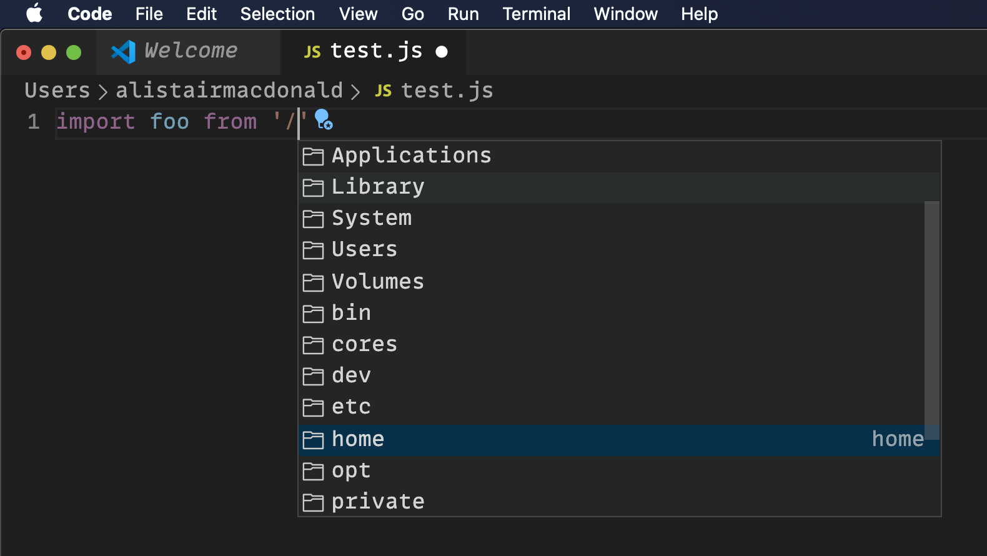Click the folder icon beside private
This screenshot has width=987, height=556.
(313, 502)
